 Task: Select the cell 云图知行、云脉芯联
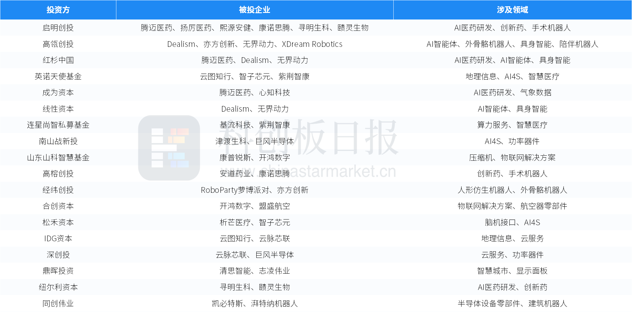click(255, 238)
